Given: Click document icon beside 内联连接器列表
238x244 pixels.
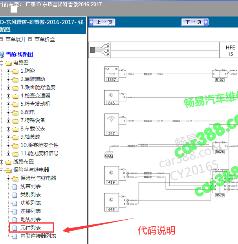Looking at the screenshot, I should pos(15,236).
